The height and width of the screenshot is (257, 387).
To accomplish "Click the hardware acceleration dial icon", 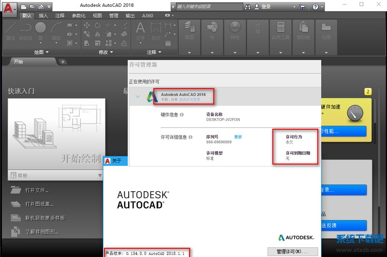I will coord(356,113).
